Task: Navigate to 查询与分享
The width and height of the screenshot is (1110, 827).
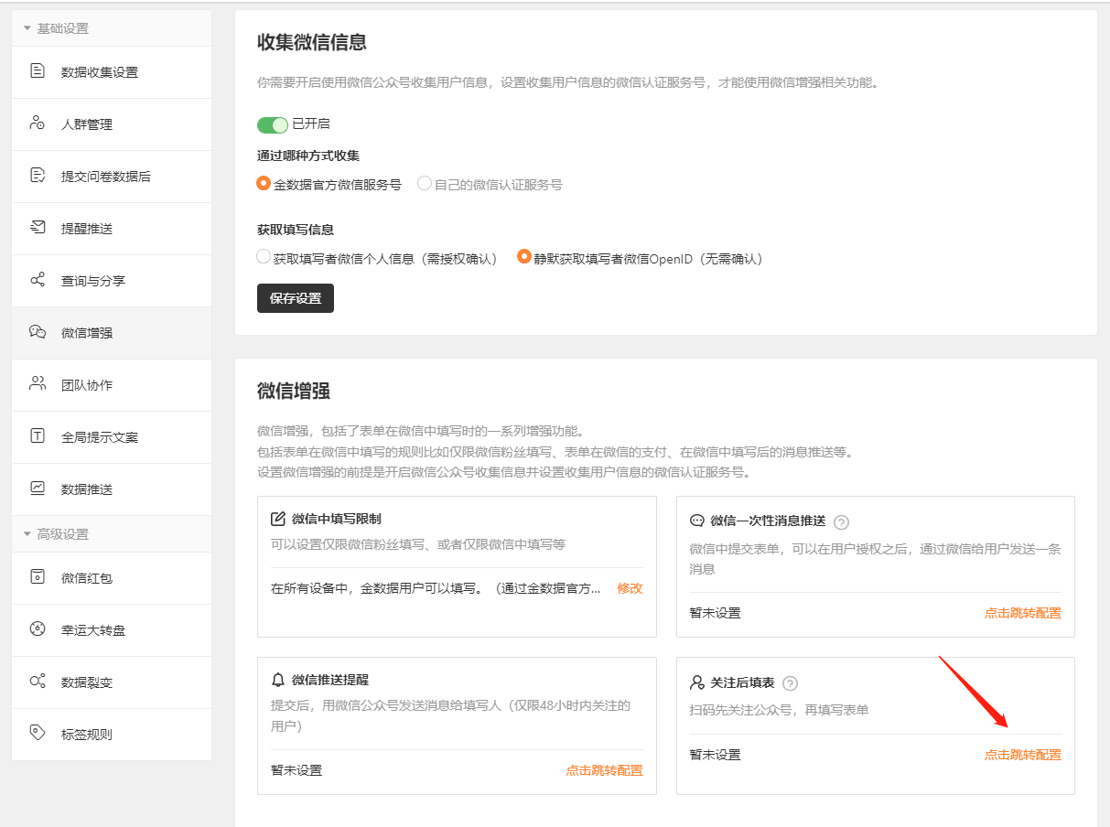Action: click(x=112, y=281)
